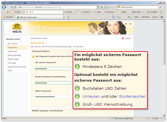Click the Home page icon

pyautogui.click(x=113, y=17)
